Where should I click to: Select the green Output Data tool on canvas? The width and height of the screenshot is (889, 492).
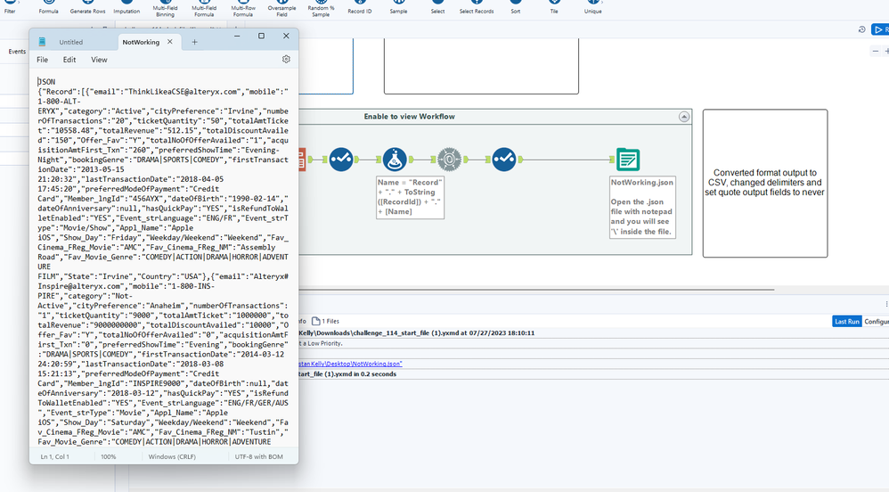pyautogui.click(x=628, y=160)
